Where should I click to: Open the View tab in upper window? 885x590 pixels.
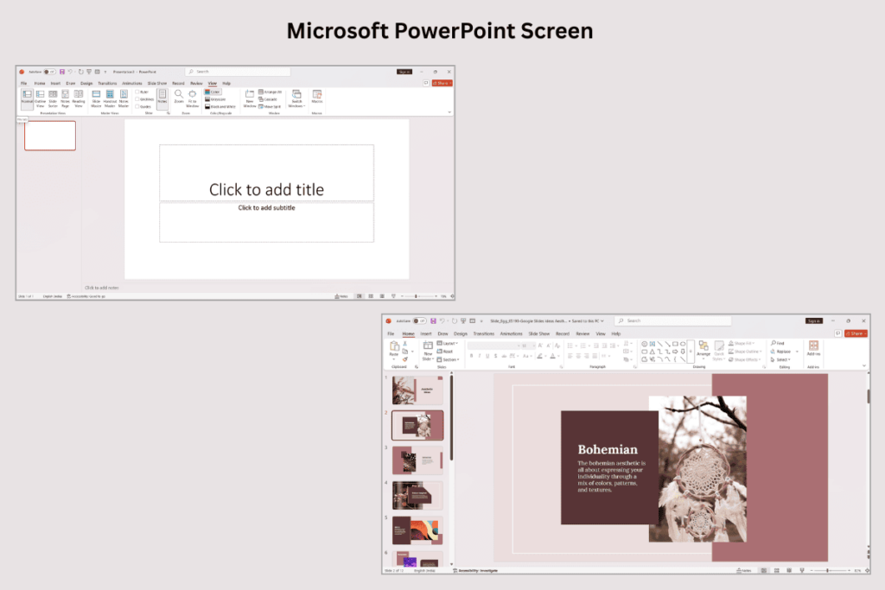(x=213, y=83)
